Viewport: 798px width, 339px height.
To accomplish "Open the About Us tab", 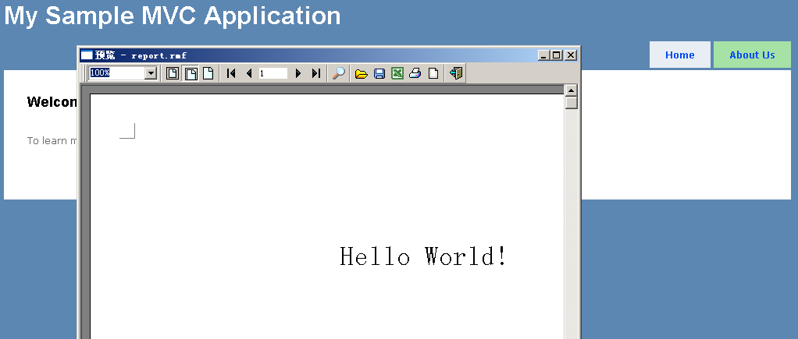I will pyautogui.click(x=752, y=55).
